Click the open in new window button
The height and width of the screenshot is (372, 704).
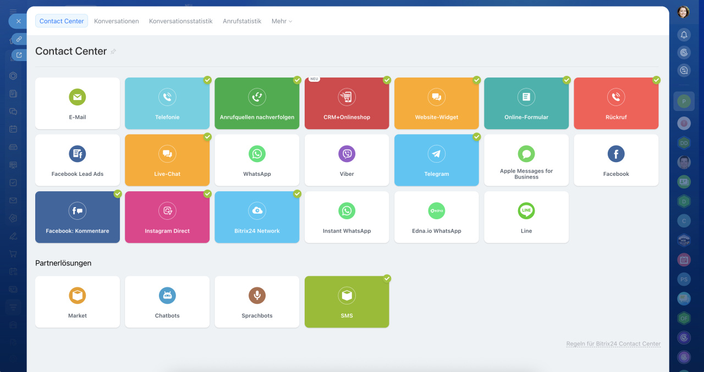[19, 55]
